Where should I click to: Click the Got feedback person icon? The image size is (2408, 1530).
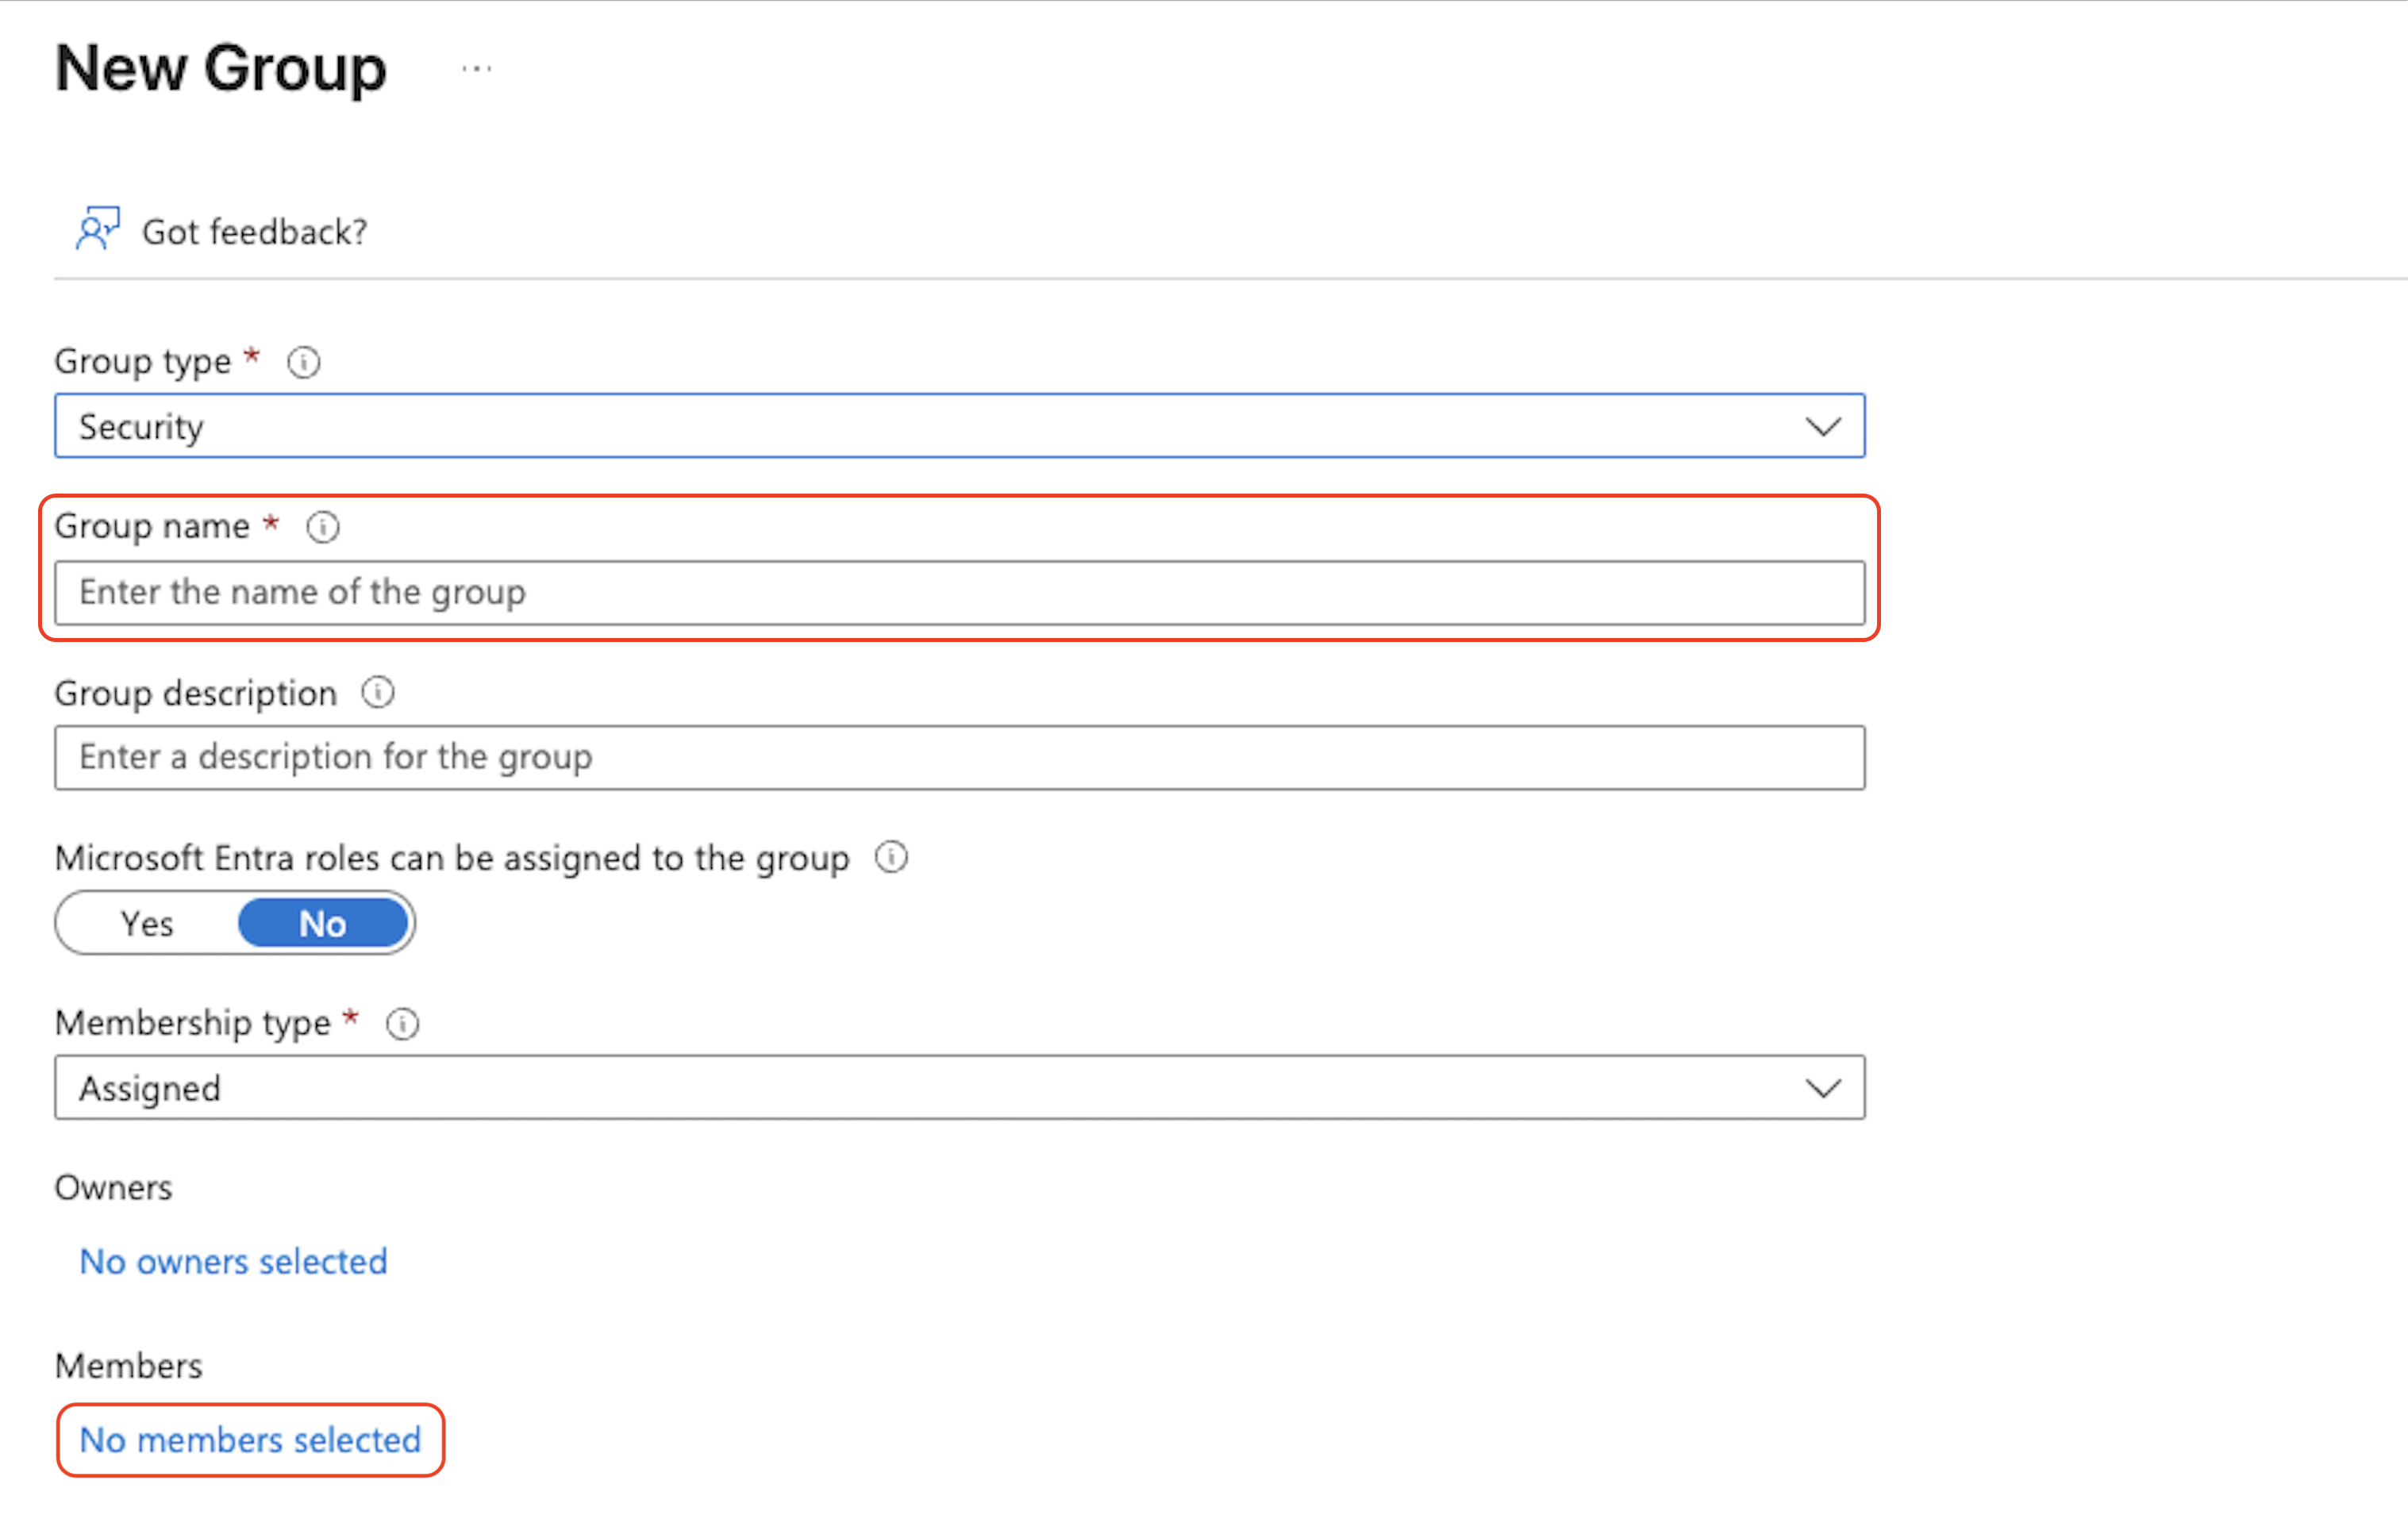click(x=98, y=229)
